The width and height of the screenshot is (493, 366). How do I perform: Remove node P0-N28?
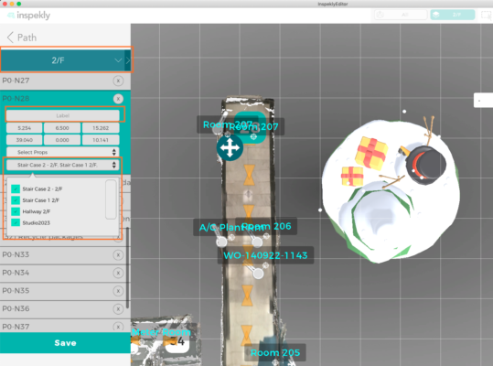118,99
